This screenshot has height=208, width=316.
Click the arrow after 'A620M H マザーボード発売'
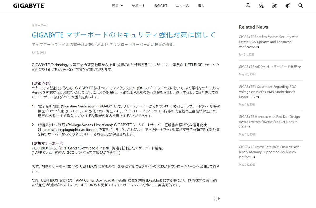tap(299, 67)
